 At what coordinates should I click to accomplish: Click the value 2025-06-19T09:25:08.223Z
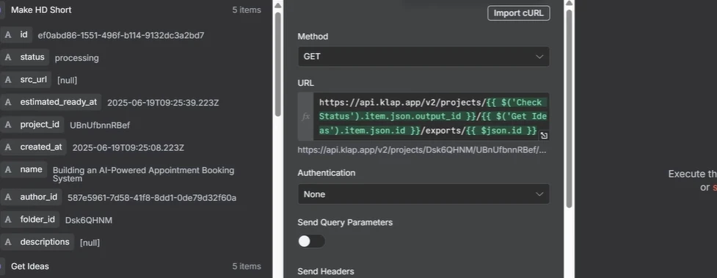click(128, 147)
